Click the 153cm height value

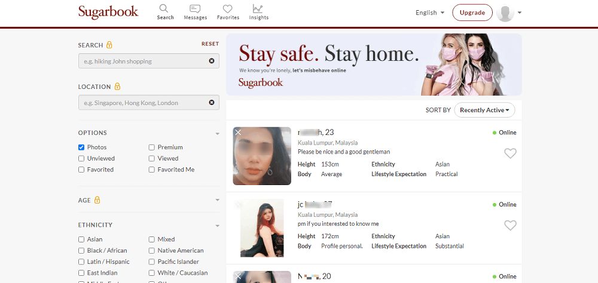(x=330, y=164)
